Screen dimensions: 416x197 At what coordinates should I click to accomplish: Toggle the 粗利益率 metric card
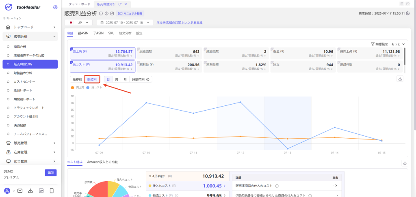(236, 66)
